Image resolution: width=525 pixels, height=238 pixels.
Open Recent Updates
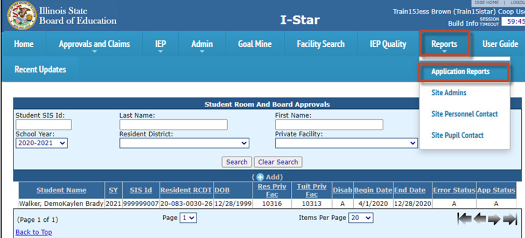click(40, 69)
